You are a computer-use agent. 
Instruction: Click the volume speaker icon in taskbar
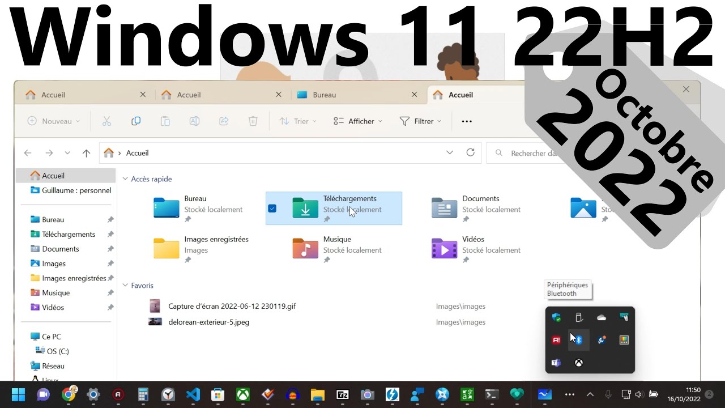click(639, 394)
